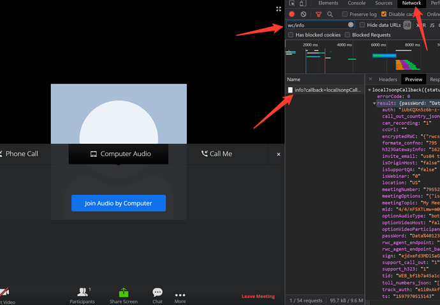Click the Start Video camera icon
This screenshot has height=305, width=440.
pos(4,292)
